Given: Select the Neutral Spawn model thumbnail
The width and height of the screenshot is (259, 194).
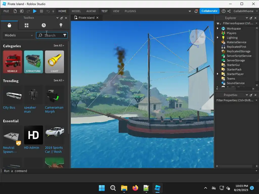Looking at the screenshot, I should (12, 135).
